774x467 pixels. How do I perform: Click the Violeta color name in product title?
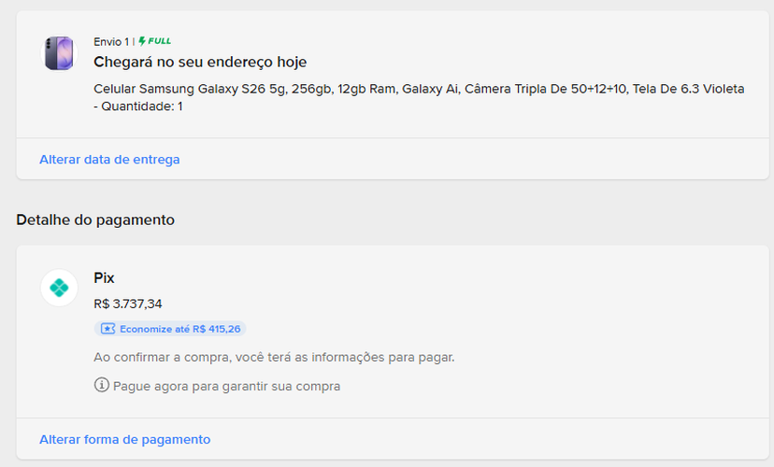724,89
